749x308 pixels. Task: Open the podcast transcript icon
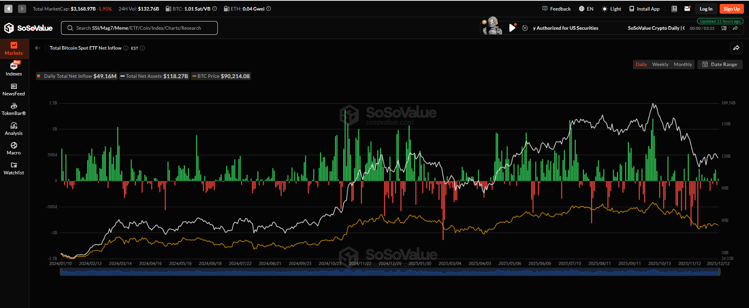tap(724, 28)
